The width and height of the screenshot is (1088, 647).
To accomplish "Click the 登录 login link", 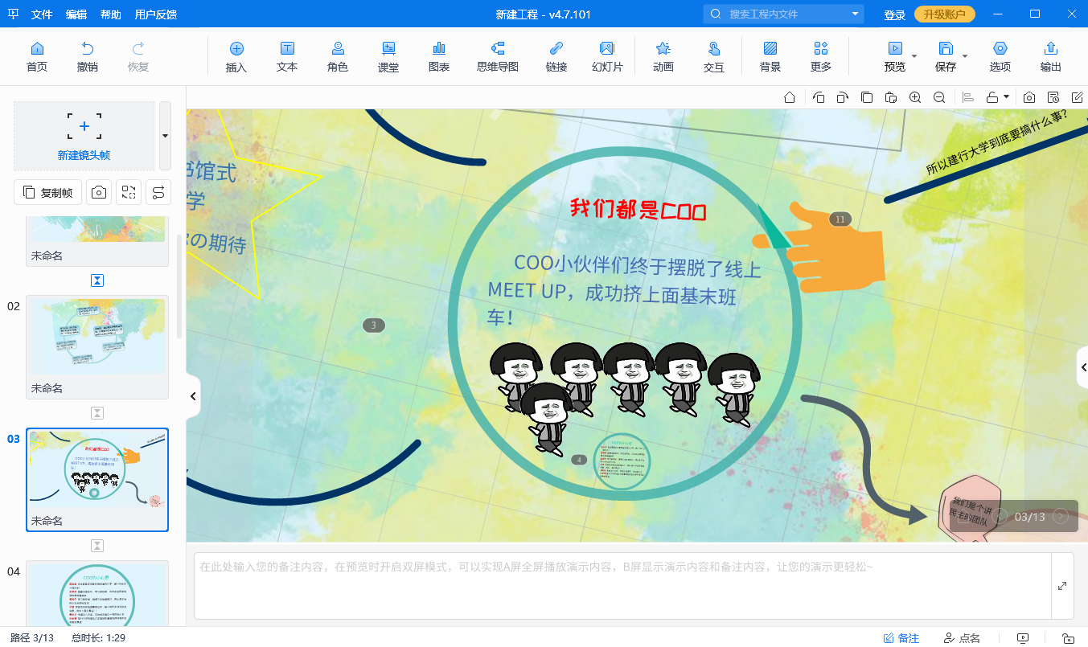I will (x=895, y=14).
